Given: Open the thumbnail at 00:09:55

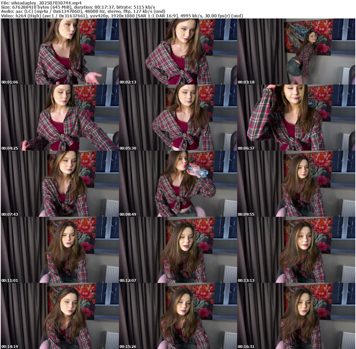Looking at the screenshot, I should pyautogui.click(x=296, y=184).
